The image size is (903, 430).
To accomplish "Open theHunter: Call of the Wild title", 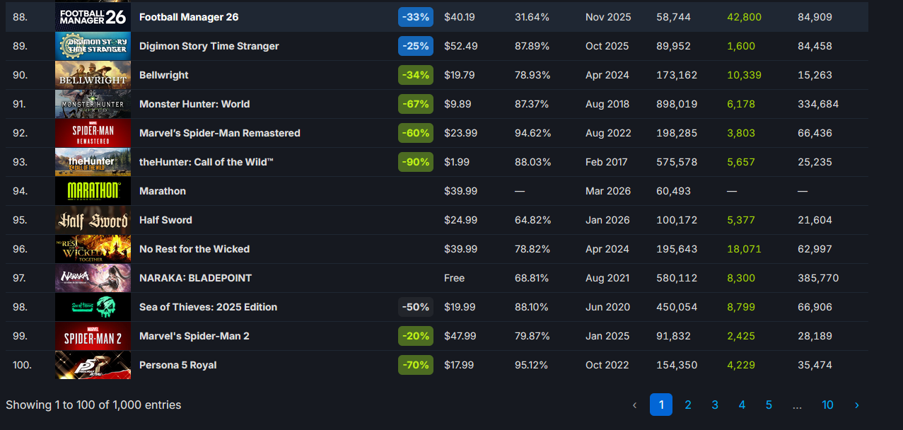I will coord(206,162).
